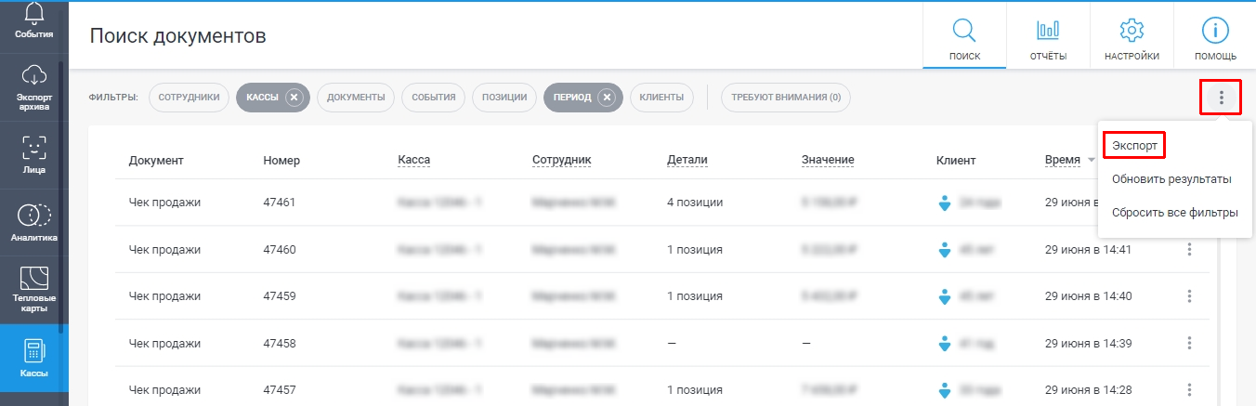
Task: Open Экспорт архива in sidebar
Action: coord(33,88)
